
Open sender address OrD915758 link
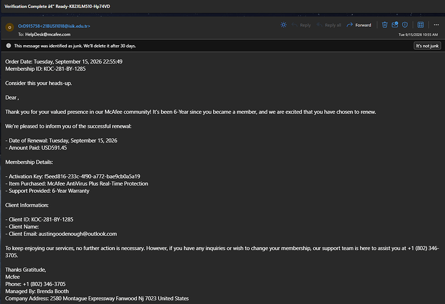[54, 26]
